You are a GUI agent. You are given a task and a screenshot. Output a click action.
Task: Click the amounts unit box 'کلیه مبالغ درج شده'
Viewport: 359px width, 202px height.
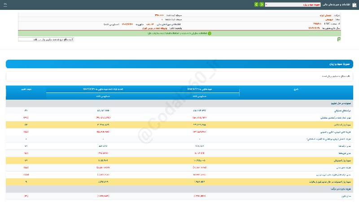click(46, 40)
